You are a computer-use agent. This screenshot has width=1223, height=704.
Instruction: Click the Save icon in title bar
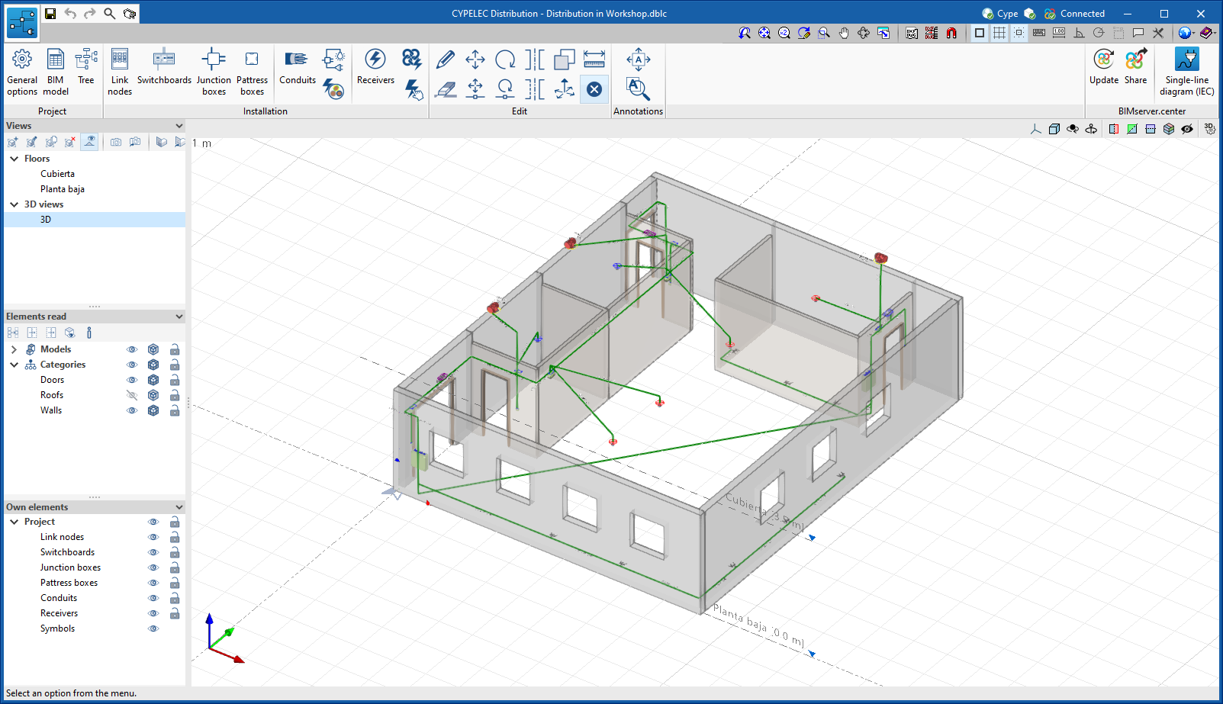(x=50, y=14)
